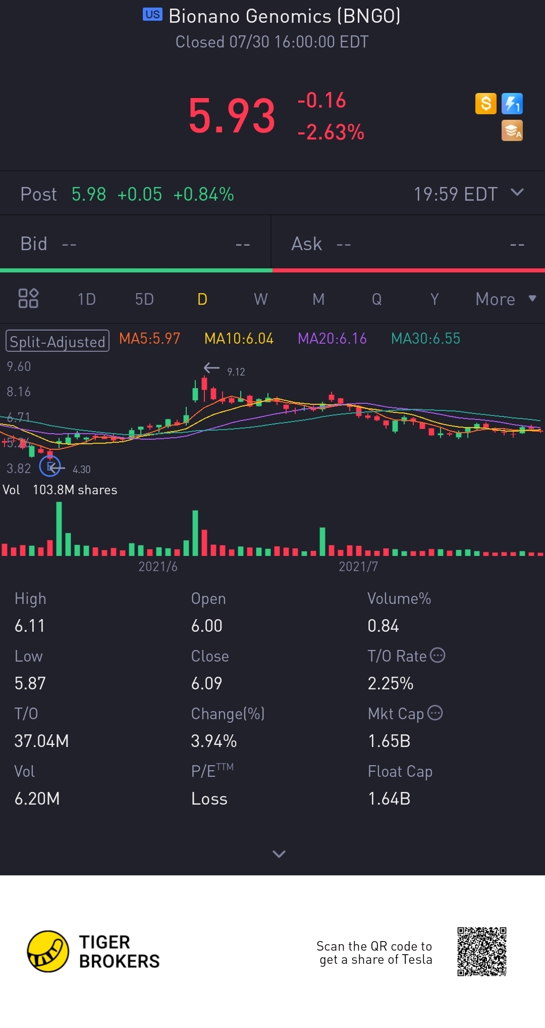
Task: Tap the Vol value 6.20M
Action: tap(37, 799)
